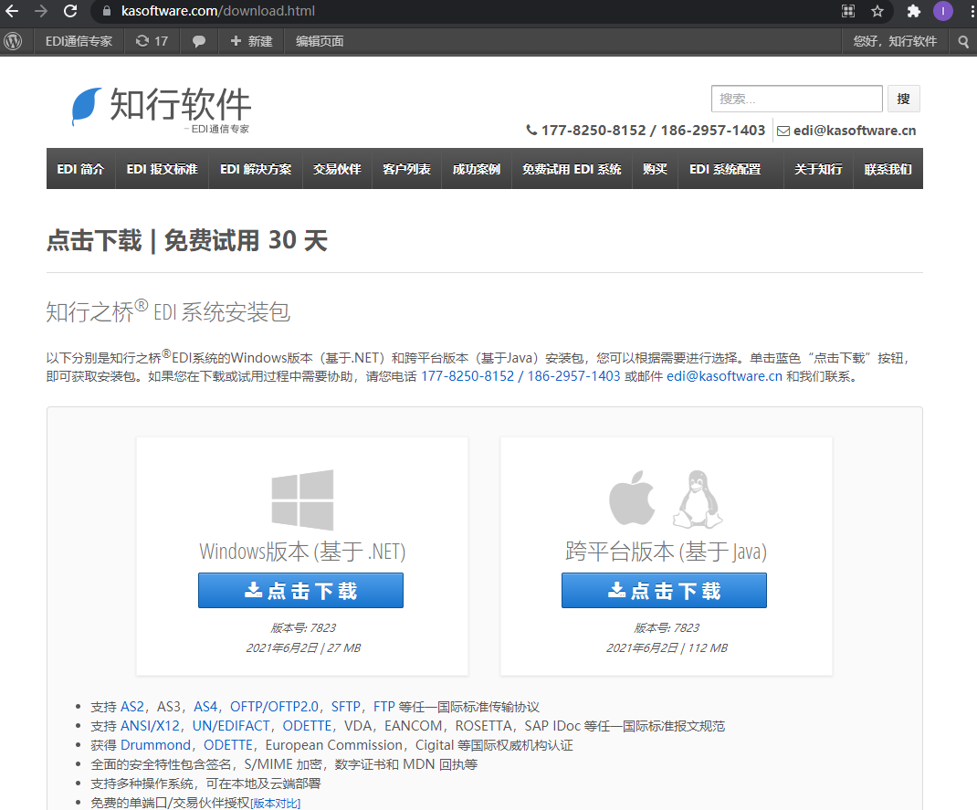Open the comments bubble icon

coord(199,41)
